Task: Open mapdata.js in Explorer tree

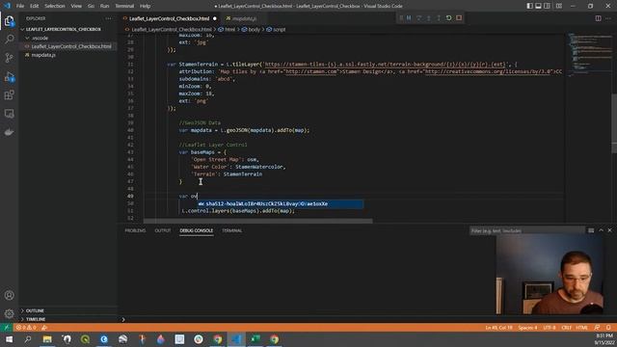Action: tap(43, 55)
